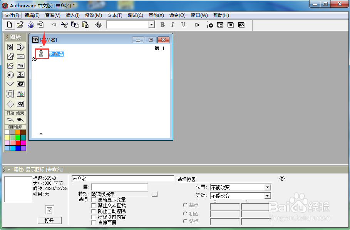Select the DVD icon in icon palette
The height and width of the screenshot is (230, 350).
tap(20, 93)
